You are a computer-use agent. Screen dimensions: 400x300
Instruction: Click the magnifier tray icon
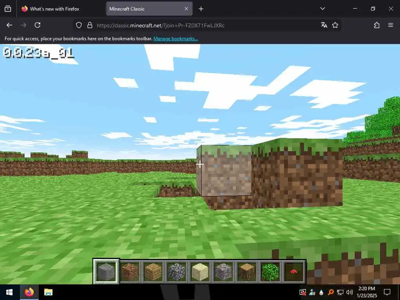click(x=330, y=292)
